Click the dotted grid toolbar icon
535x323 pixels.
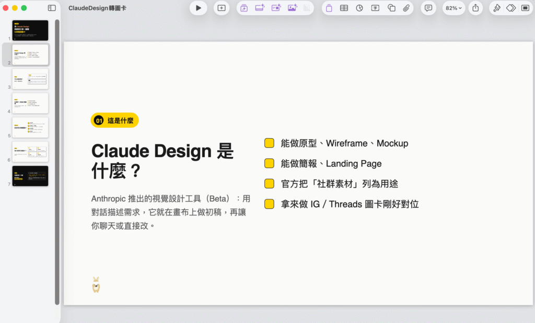(x=307, y=8)
